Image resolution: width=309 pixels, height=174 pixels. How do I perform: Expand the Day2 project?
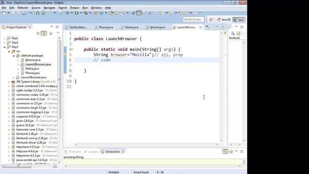click(4, 43)
